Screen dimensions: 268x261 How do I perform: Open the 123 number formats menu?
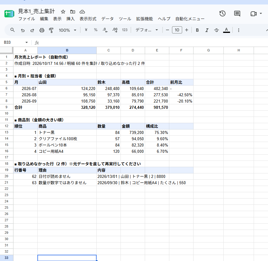(125, 30)
